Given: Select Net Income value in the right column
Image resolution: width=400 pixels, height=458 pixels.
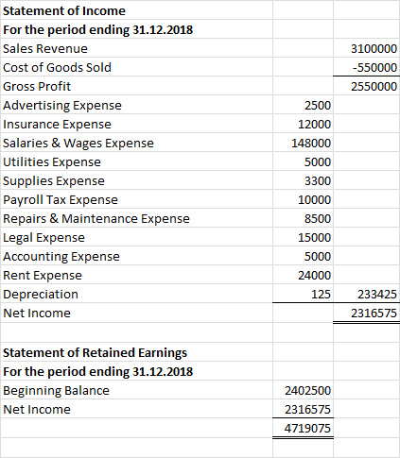Looking at the screenshot, I should tap(374, 314).
